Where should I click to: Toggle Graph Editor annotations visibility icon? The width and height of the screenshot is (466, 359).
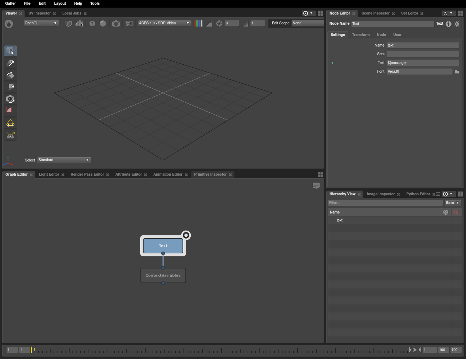tap(316, 186)
